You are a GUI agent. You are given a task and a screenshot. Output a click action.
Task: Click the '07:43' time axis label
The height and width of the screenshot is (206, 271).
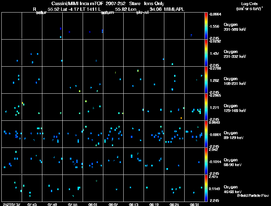32,204
